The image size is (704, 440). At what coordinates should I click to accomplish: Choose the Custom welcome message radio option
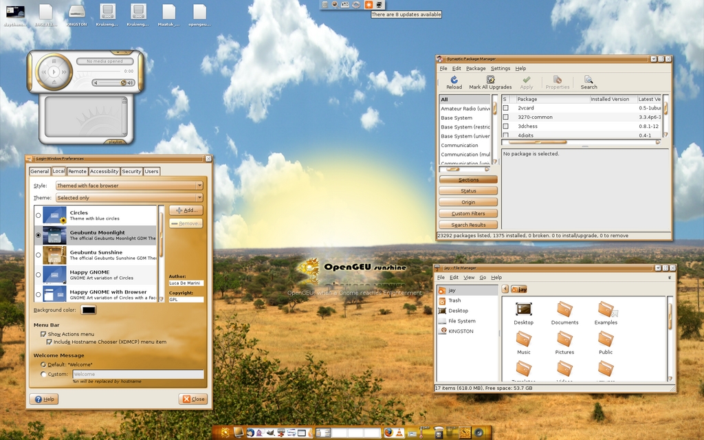click(44, 375)
